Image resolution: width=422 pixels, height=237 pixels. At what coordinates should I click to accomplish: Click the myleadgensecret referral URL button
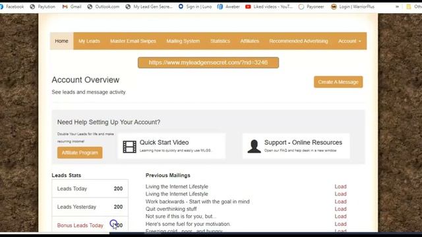(208, 63)
